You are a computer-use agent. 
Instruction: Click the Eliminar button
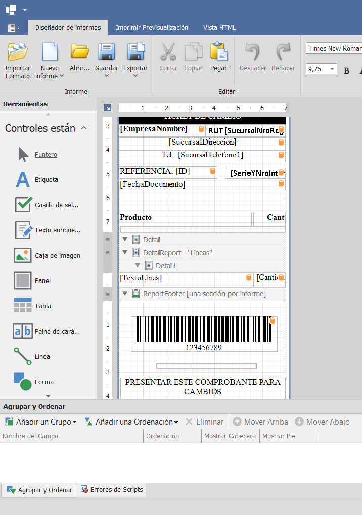204,422
